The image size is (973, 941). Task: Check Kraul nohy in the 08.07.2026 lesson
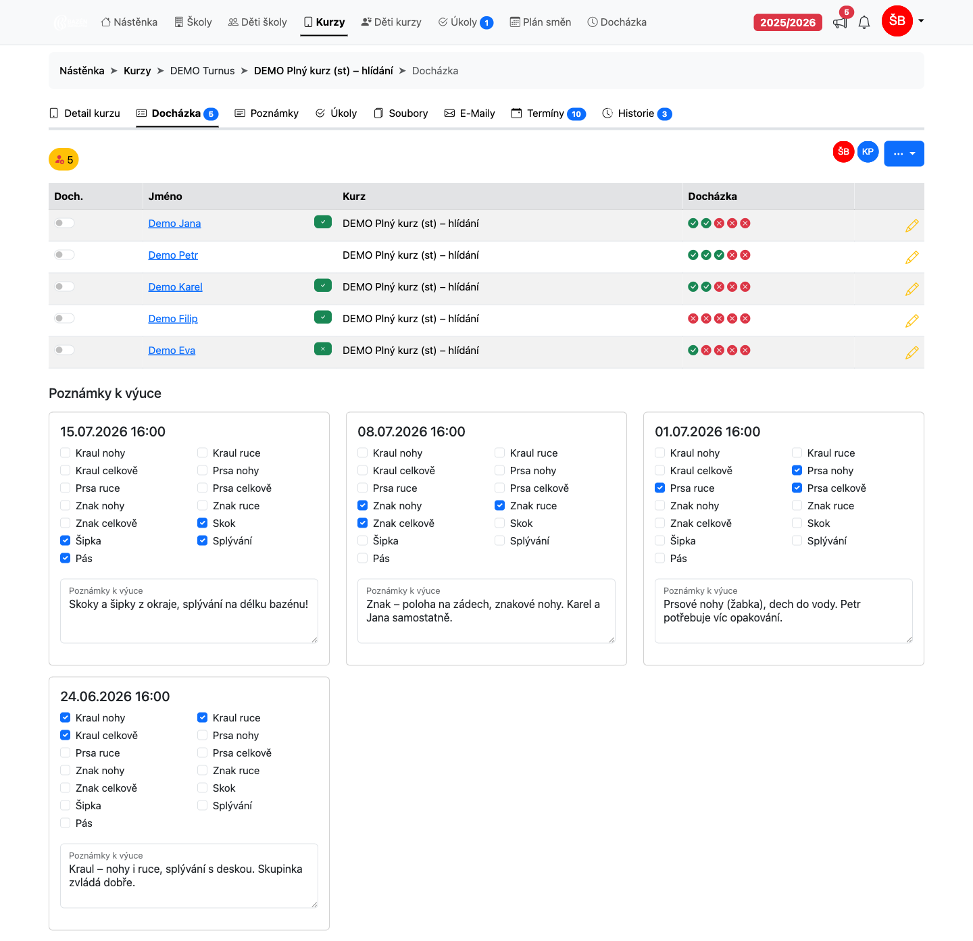click(x=363, y=453)
